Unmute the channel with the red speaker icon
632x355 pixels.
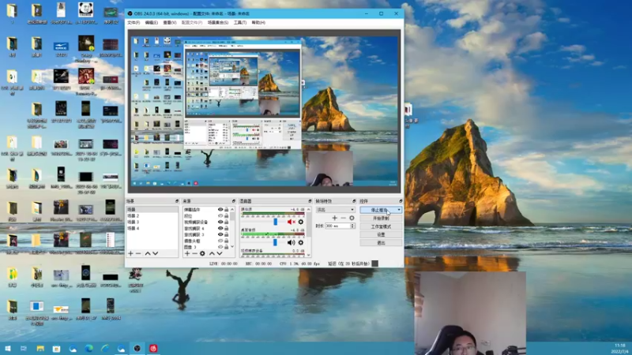(x=291, y=222)
